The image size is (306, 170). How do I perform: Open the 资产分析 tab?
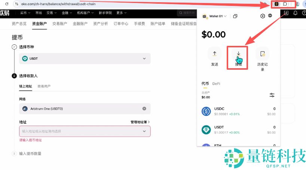coord(101,24)
